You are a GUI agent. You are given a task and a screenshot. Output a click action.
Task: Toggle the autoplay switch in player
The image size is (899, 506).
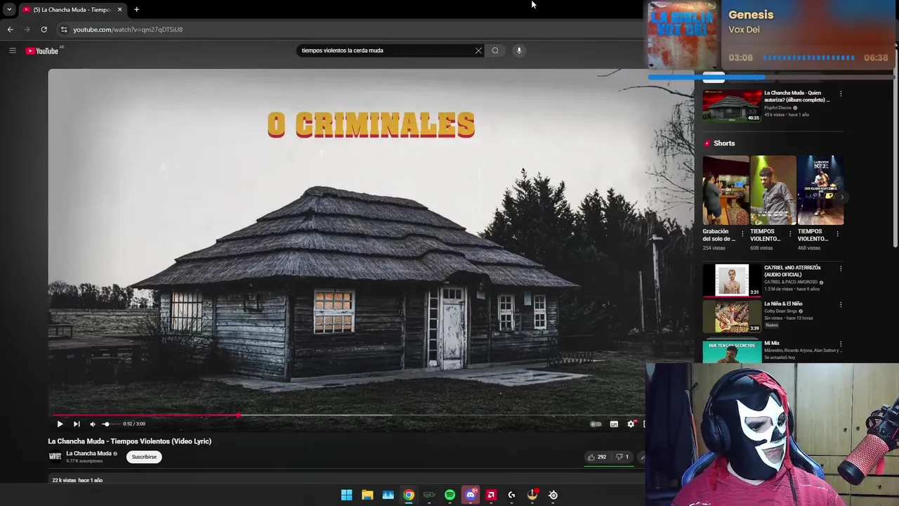coord(596,424)
